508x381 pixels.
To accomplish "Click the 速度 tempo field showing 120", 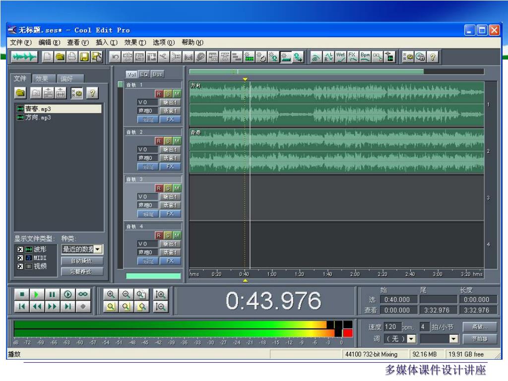I will 393,327.
